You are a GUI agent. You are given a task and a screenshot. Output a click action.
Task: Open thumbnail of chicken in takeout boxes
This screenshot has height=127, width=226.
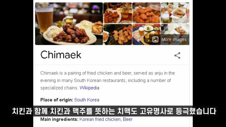tap(175, 13)
